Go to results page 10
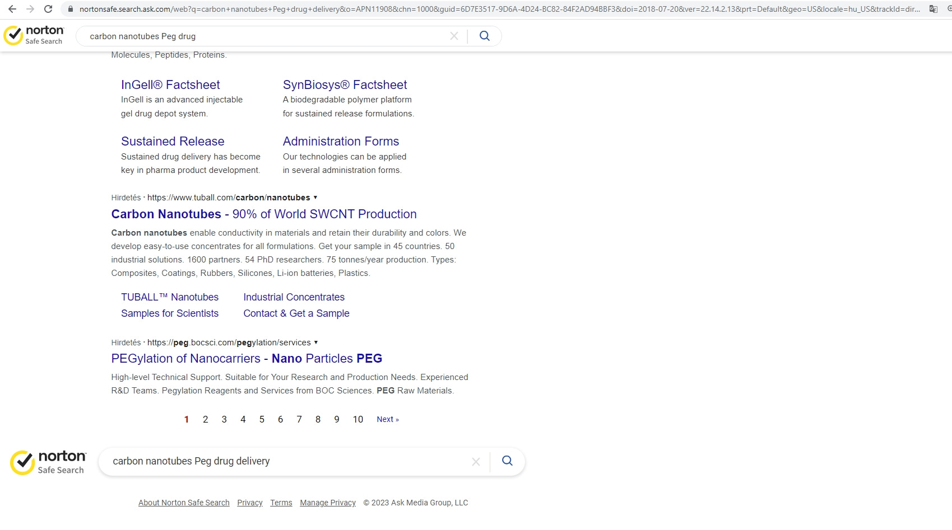This screenshot has height=530, width=952. coord(358,419)
